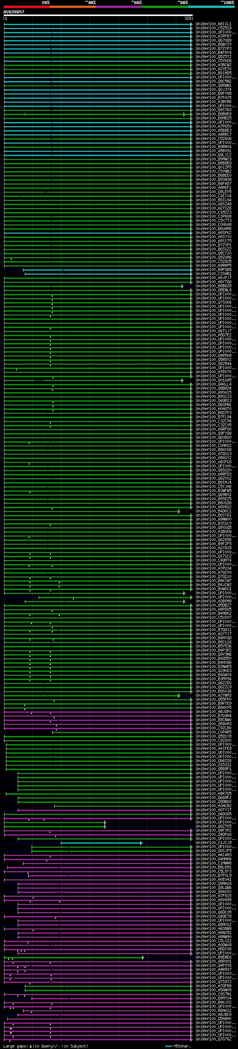
Task: Click hit UniRef100_A4HHH4
Action: coord(213,859)
